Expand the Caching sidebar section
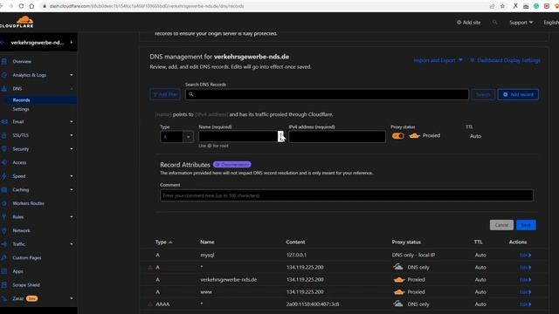This screenshot has width=559, height=314. click(72, 190)
